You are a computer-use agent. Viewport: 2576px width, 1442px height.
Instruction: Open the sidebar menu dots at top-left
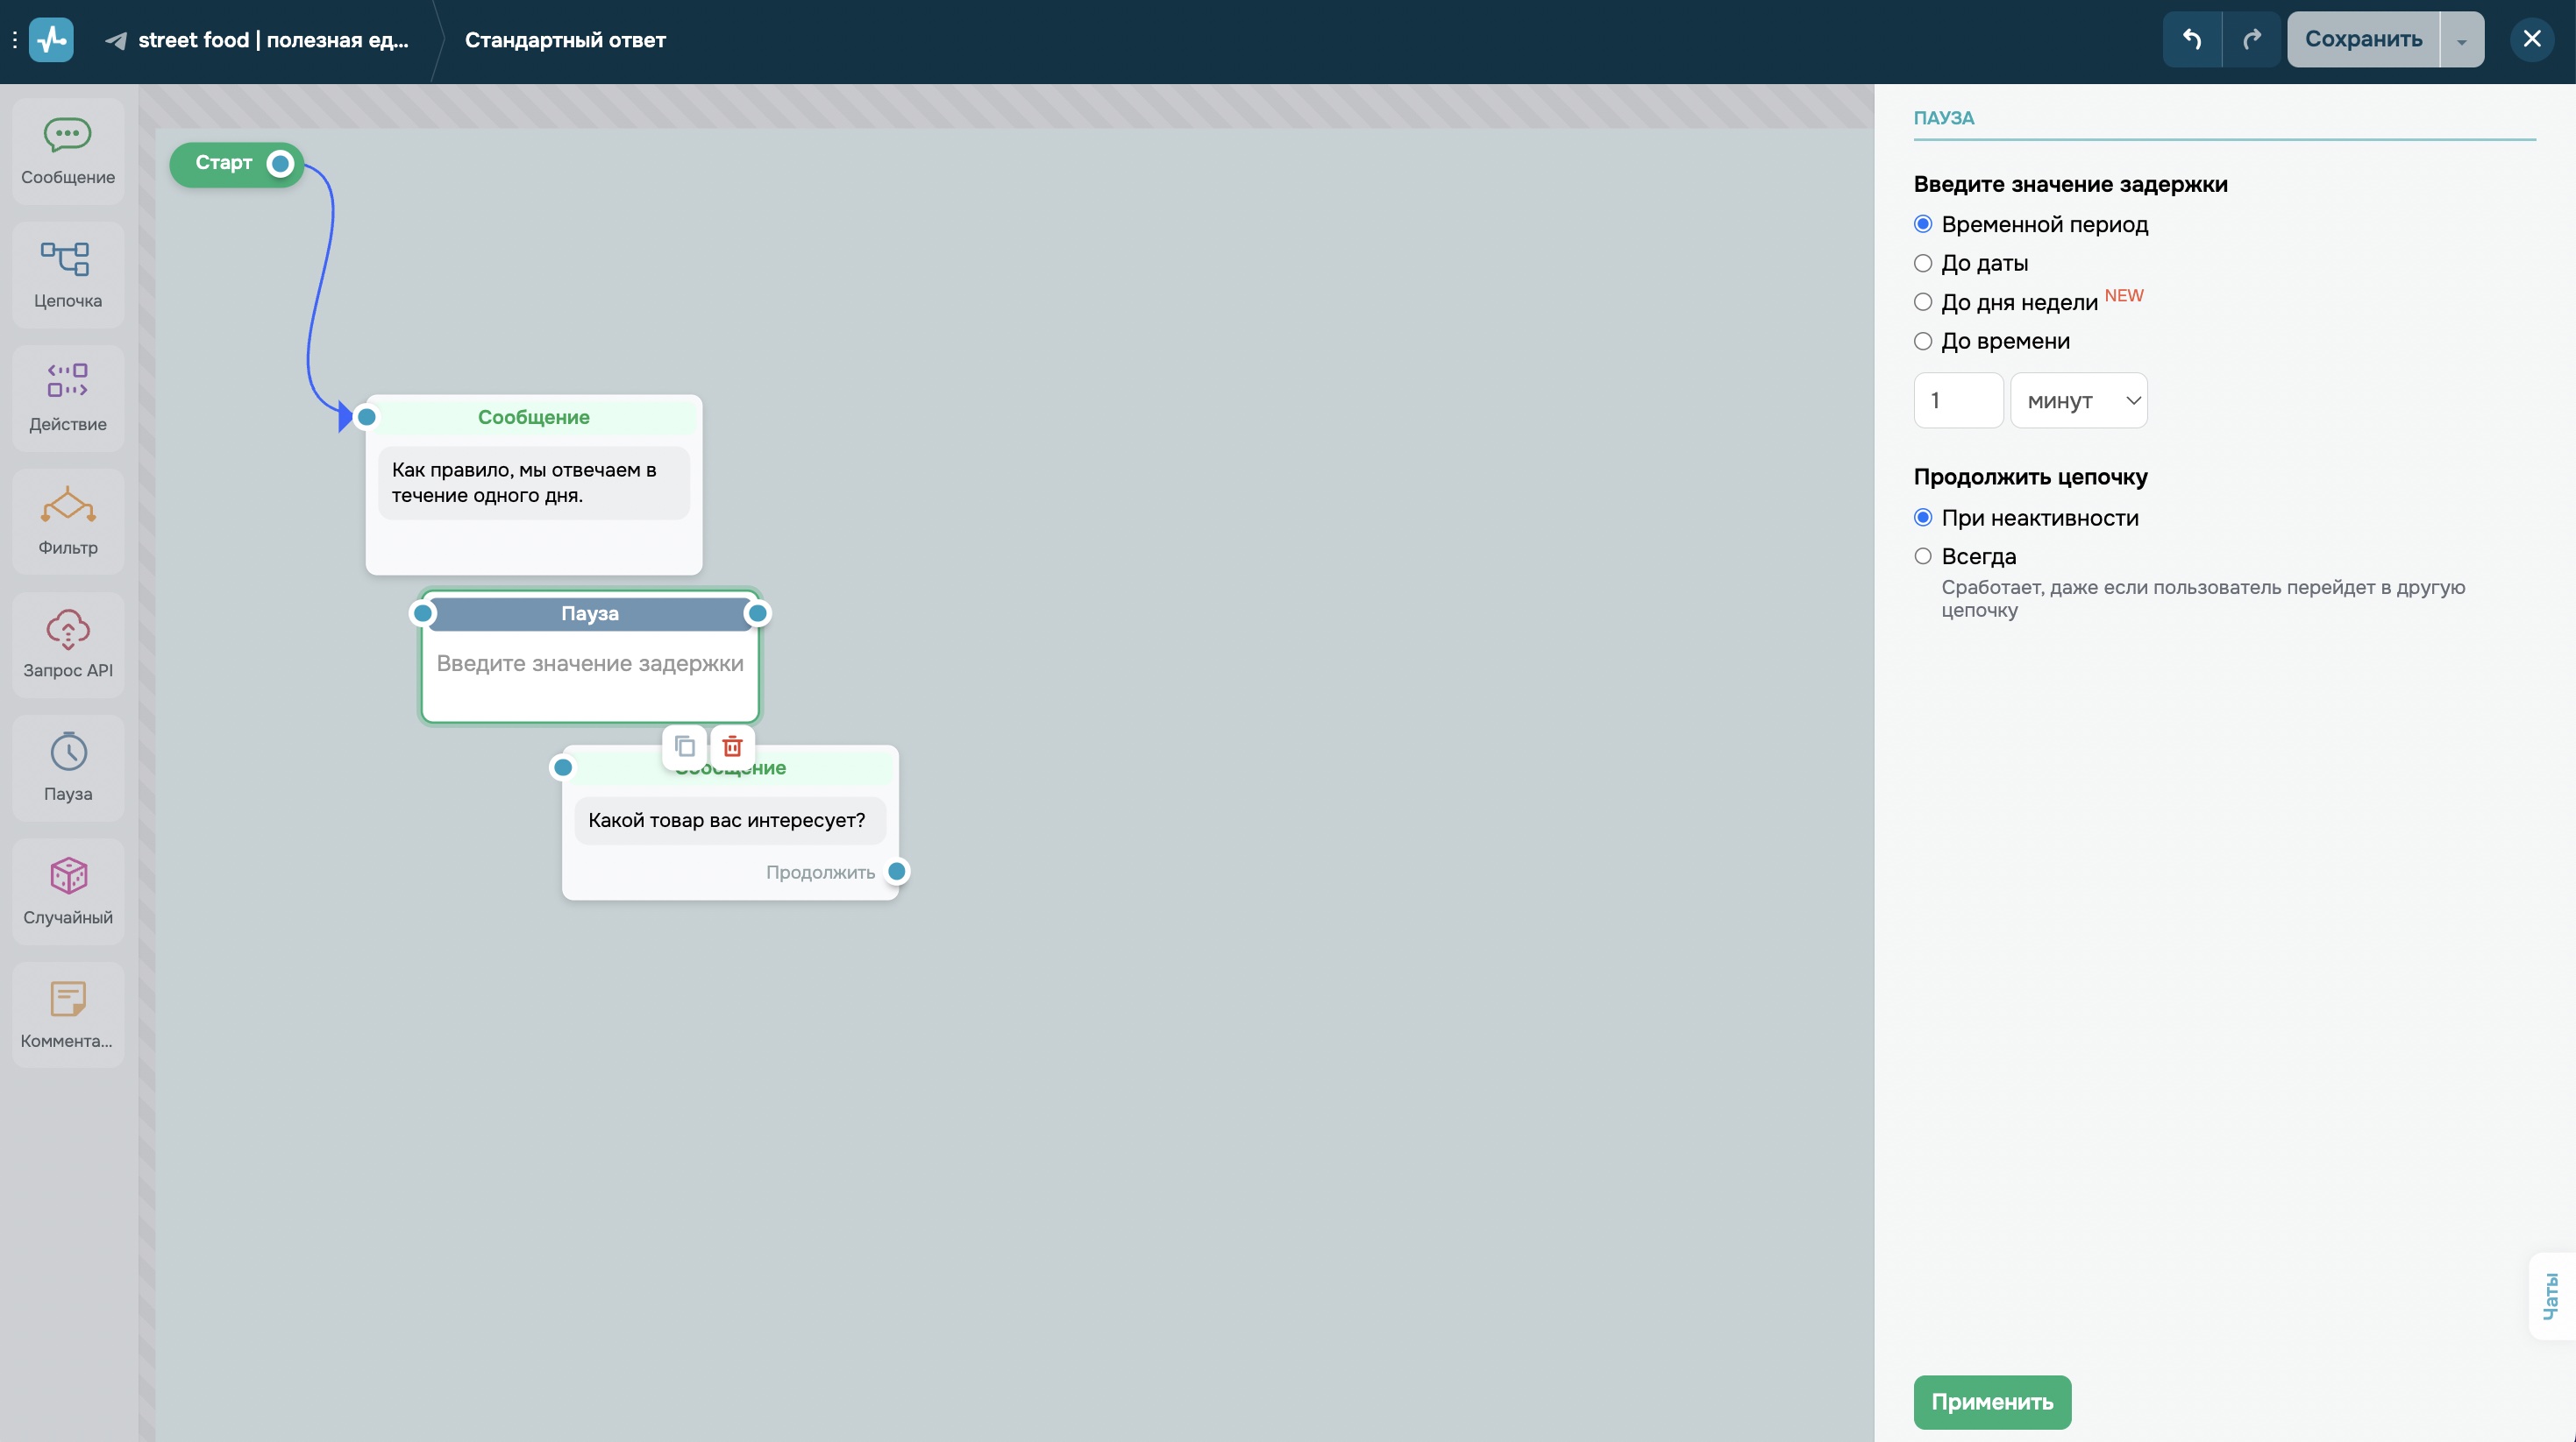pos(14,40)
